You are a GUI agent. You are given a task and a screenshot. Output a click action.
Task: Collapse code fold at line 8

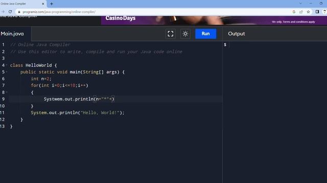tap(7, 92)
